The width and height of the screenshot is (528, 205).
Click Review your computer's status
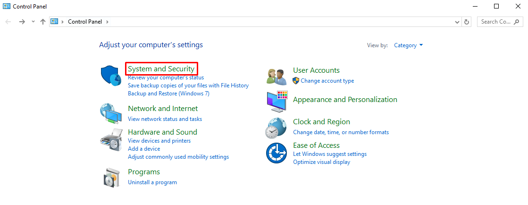click(166, 77)
